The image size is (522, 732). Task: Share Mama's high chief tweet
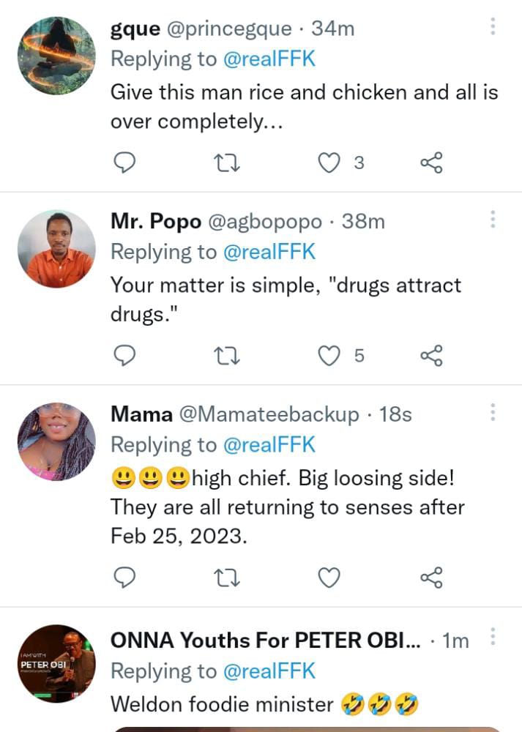coord(431,578)
